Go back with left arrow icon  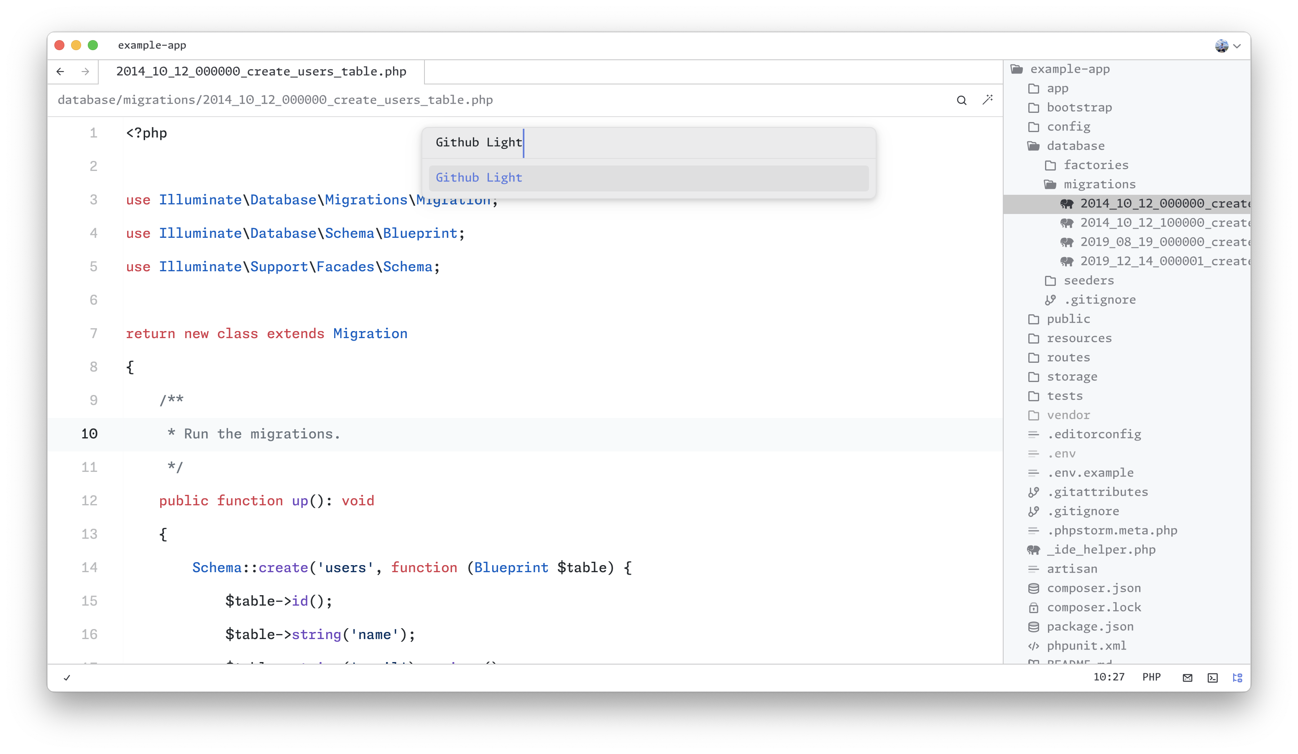click(60, 71)
